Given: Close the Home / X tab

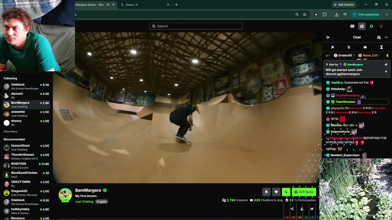Looking at the screenshot, I should [168, 5].
